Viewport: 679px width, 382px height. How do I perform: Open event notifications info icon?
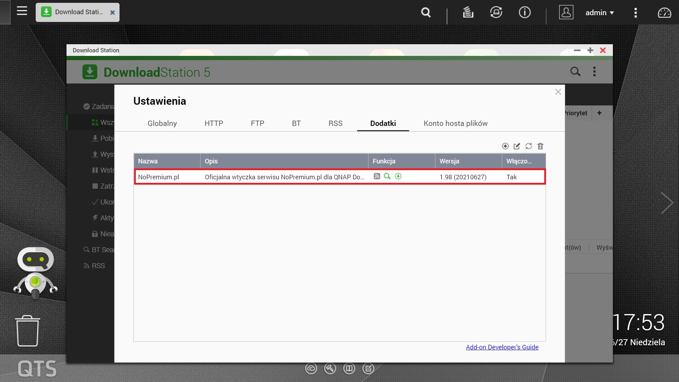pyautogui.click(x=524, y=12)
